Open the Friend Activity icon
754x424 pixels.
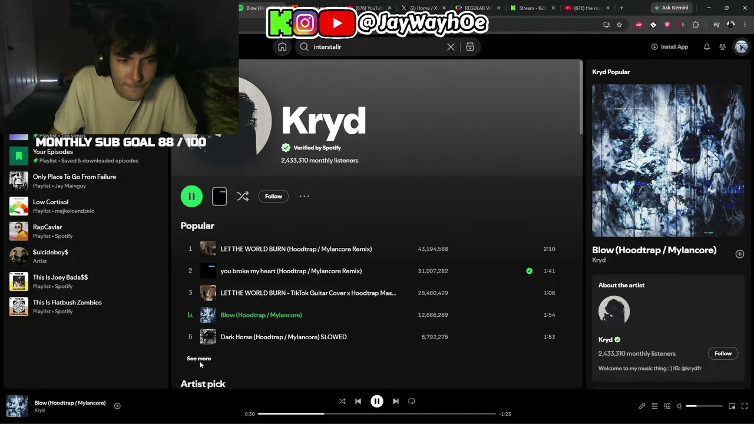(x=723, y=47)
